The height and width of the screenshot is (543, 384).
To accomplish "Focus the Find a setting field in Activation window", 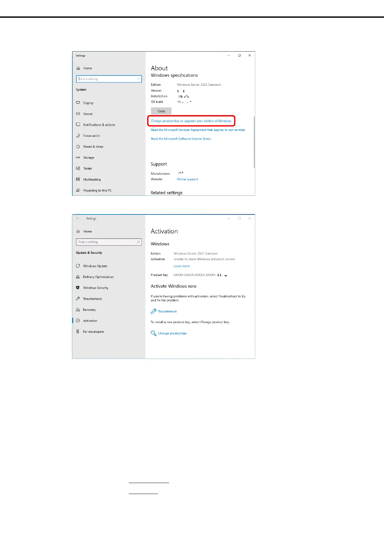I will pos(109,242).
